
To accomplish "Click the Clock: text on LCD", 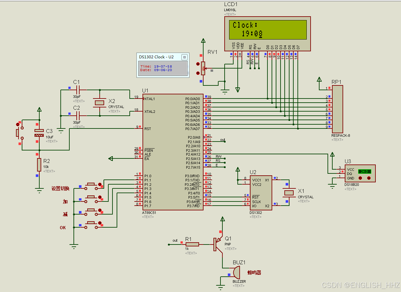I will (245, 25).
